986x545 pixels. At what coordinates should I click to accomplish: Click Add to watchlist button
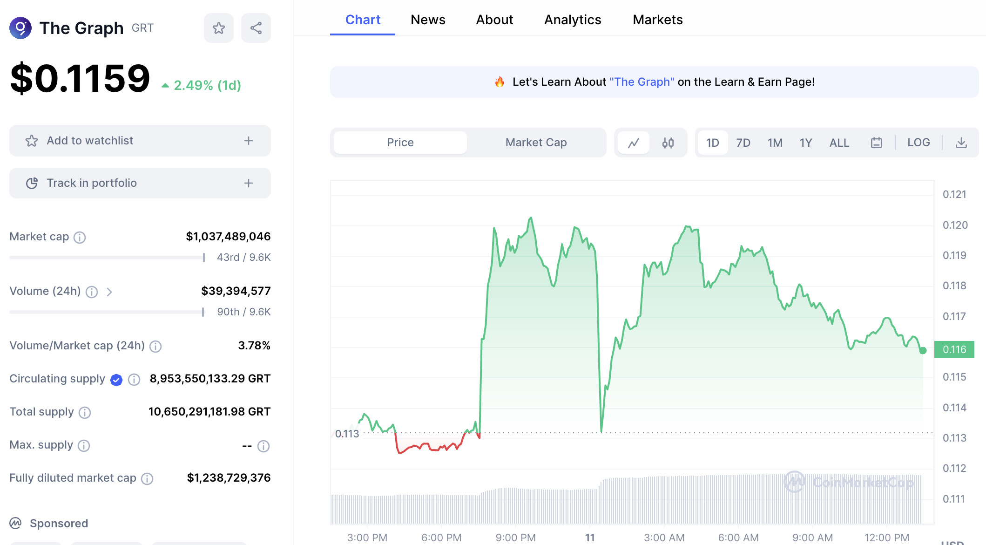140,141
